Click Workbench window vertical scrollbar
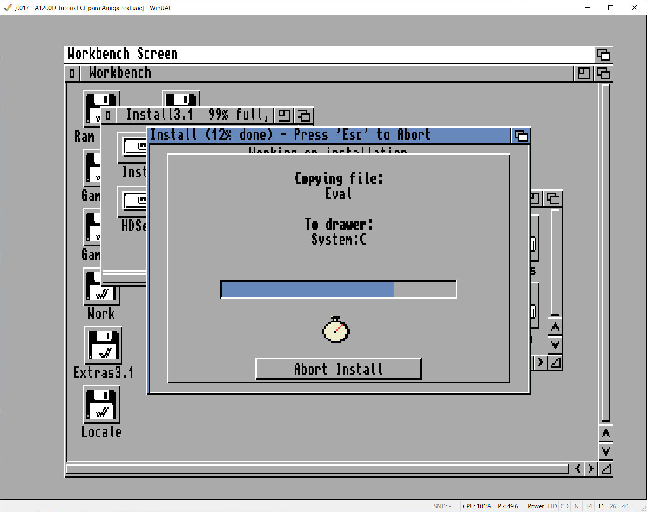Viewport: 647px width, 512px height. pos(606,253)
